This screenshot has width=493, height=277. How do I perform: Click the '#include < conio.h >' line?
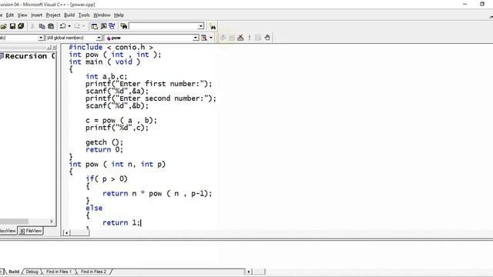pos(111,47)
